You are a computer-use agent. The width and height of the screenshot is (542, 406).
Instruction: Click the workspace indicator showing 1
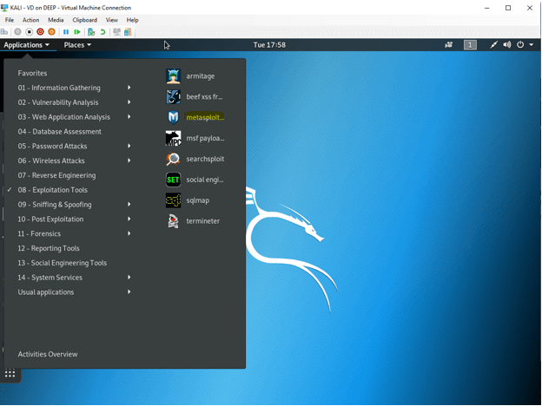pos(470,44)
